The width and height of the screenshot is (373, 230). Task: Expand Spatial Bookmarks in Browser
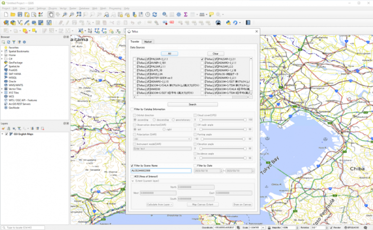[x=2, y=51]
